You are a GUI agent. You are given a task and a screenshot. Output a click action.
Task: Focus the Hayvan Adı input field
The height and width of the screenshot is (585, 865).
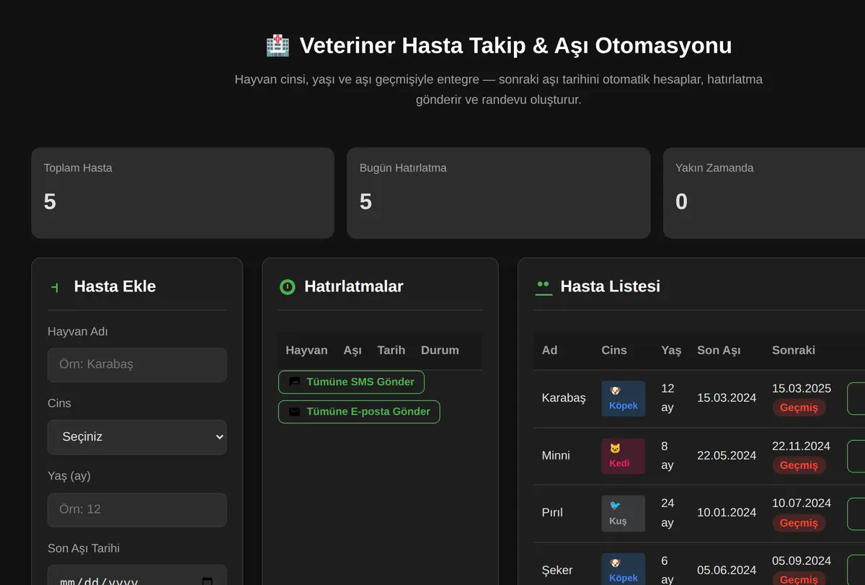[137, 365]
